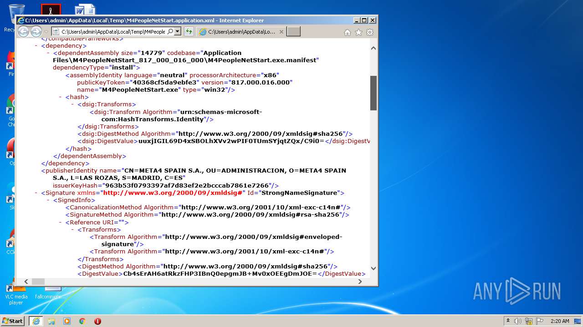Click the Forward navigation arrow

pyautogui.click(x=36, y=31)
